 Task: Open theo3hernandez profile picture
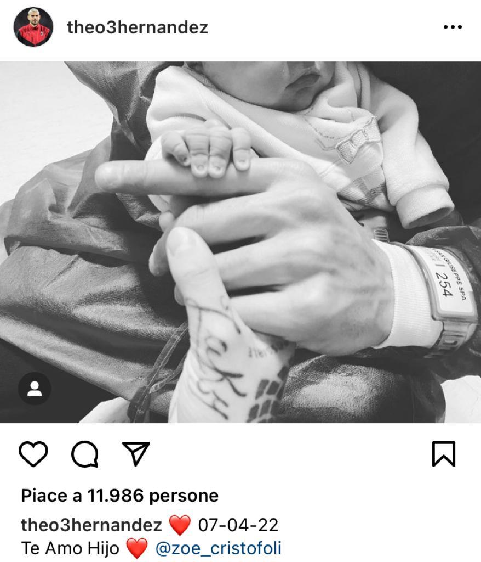tap(33, 27)
